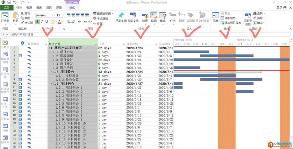Toggle Underline formatting button
The height and width of the screenshot is (149, 293).
click(x=47, y=22)
